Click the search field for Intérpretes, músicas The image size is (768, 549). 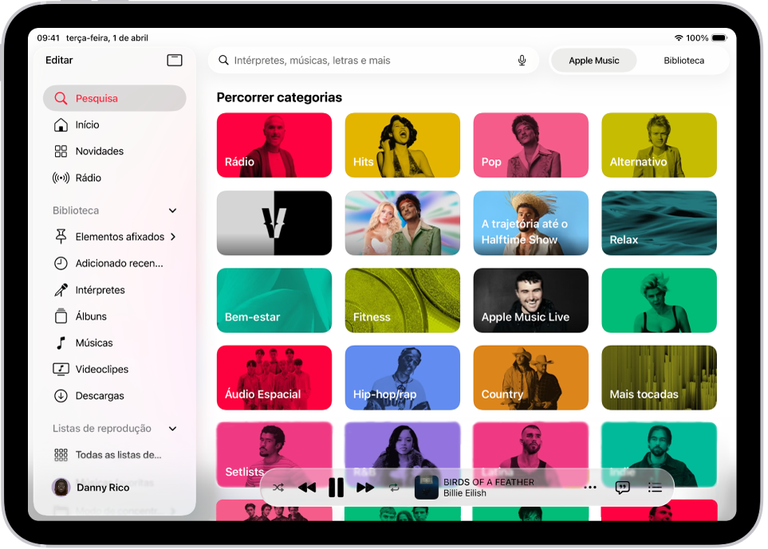click(373, 61)
